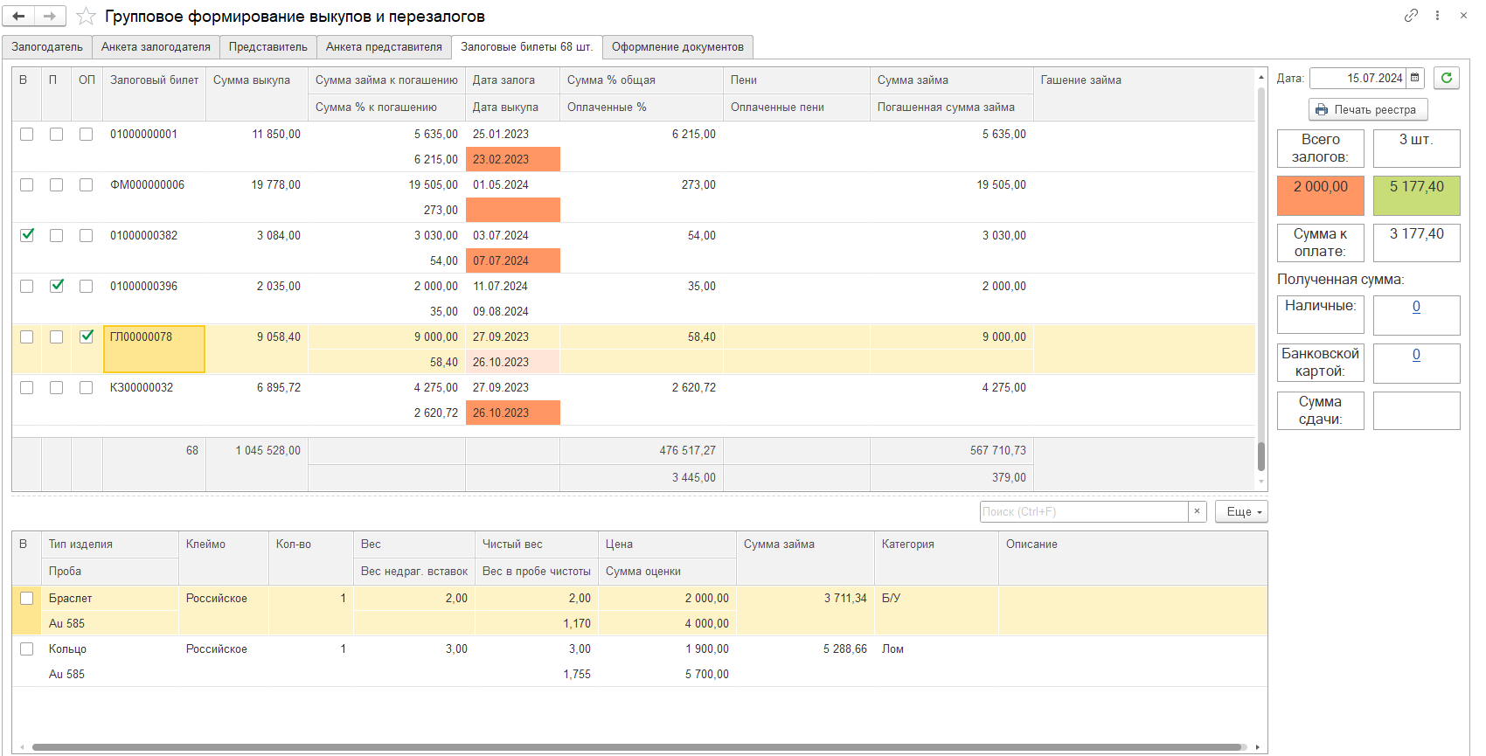Switch to Представитель tab

coord(268,47)
